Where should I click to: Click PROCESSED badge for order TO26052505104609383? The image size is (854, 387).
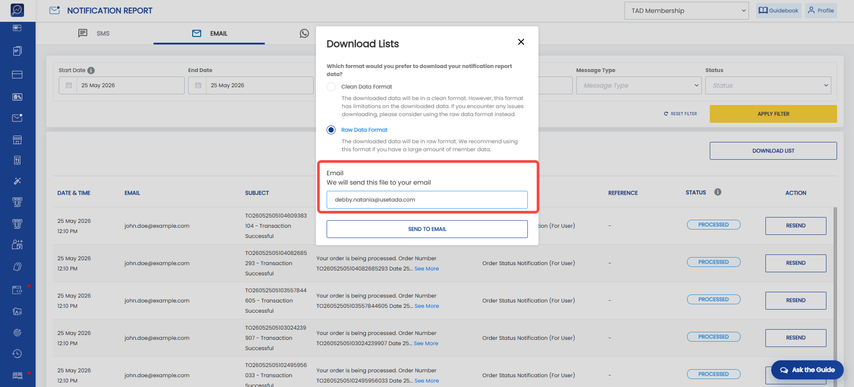[714, 225]
